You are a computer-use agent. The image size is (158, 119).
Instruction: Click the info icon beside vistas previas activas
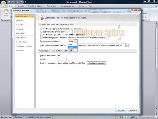tap(67, 32)
